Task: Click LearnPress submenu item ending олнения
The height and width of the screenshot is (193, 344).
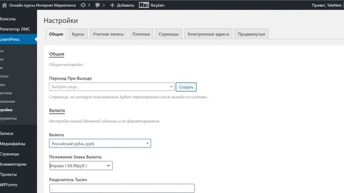Action: coord(8,101)
